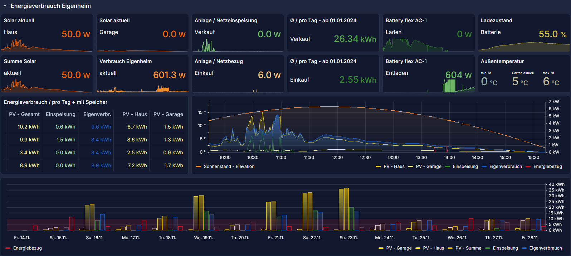Click the 601.3 W consumption value
571x256 pixels.
pyautogui.click(x=169, y=75)
